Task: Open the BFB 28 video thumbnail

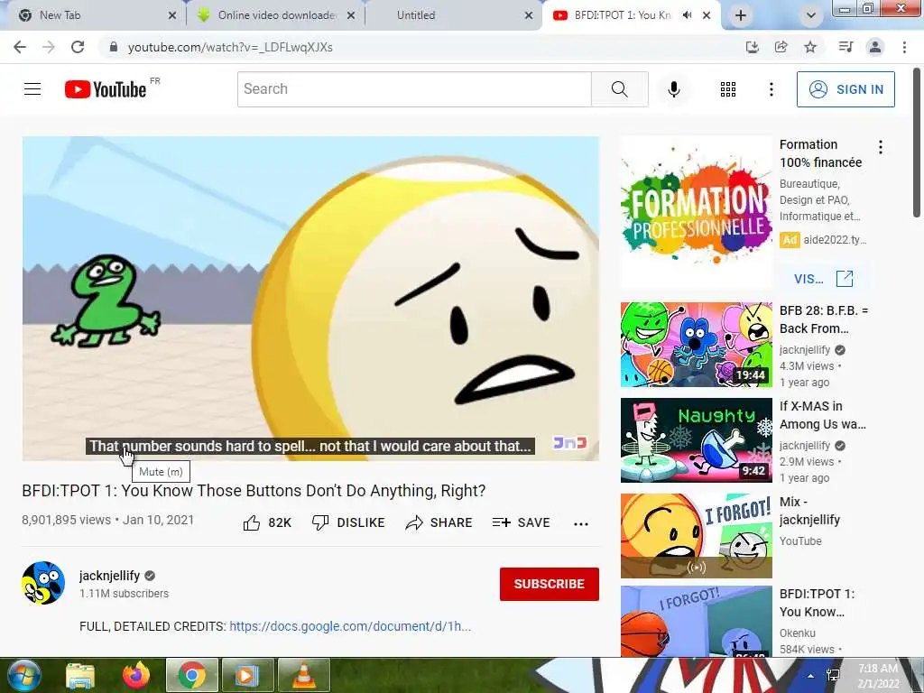Action: coord(696,345)
